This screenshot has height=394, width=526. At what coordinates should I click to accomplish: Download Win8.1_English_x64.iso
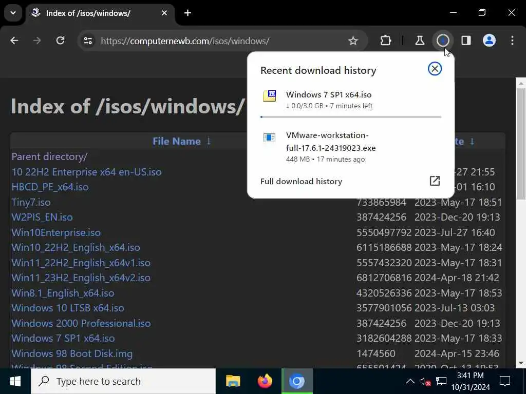click(x=63, y=293)
